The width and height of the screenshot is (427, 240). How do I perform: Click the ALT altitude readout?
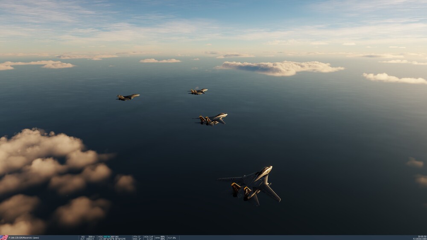[87, 239]
